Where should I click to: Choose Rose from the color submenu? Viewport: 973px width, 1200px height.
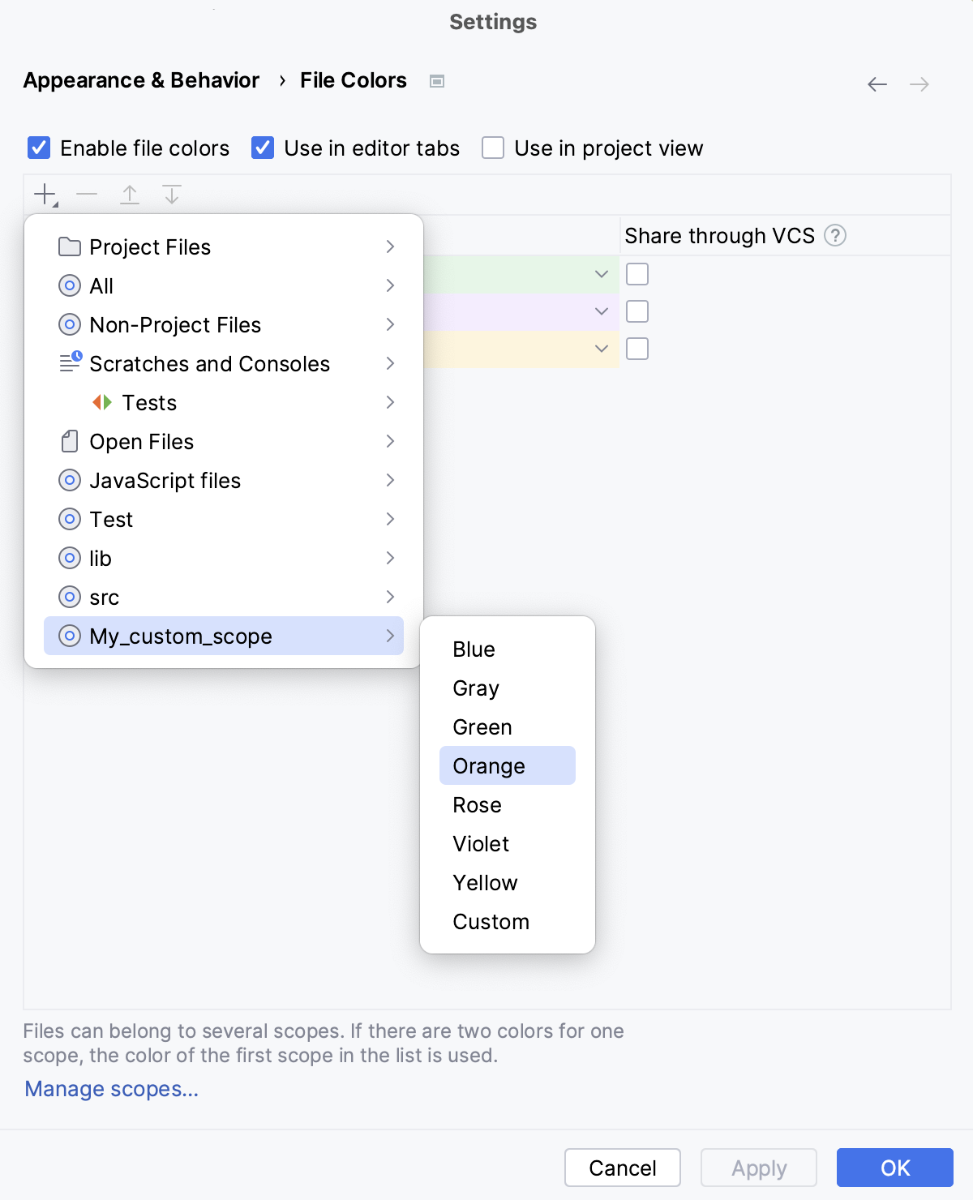tap(478, 805)
